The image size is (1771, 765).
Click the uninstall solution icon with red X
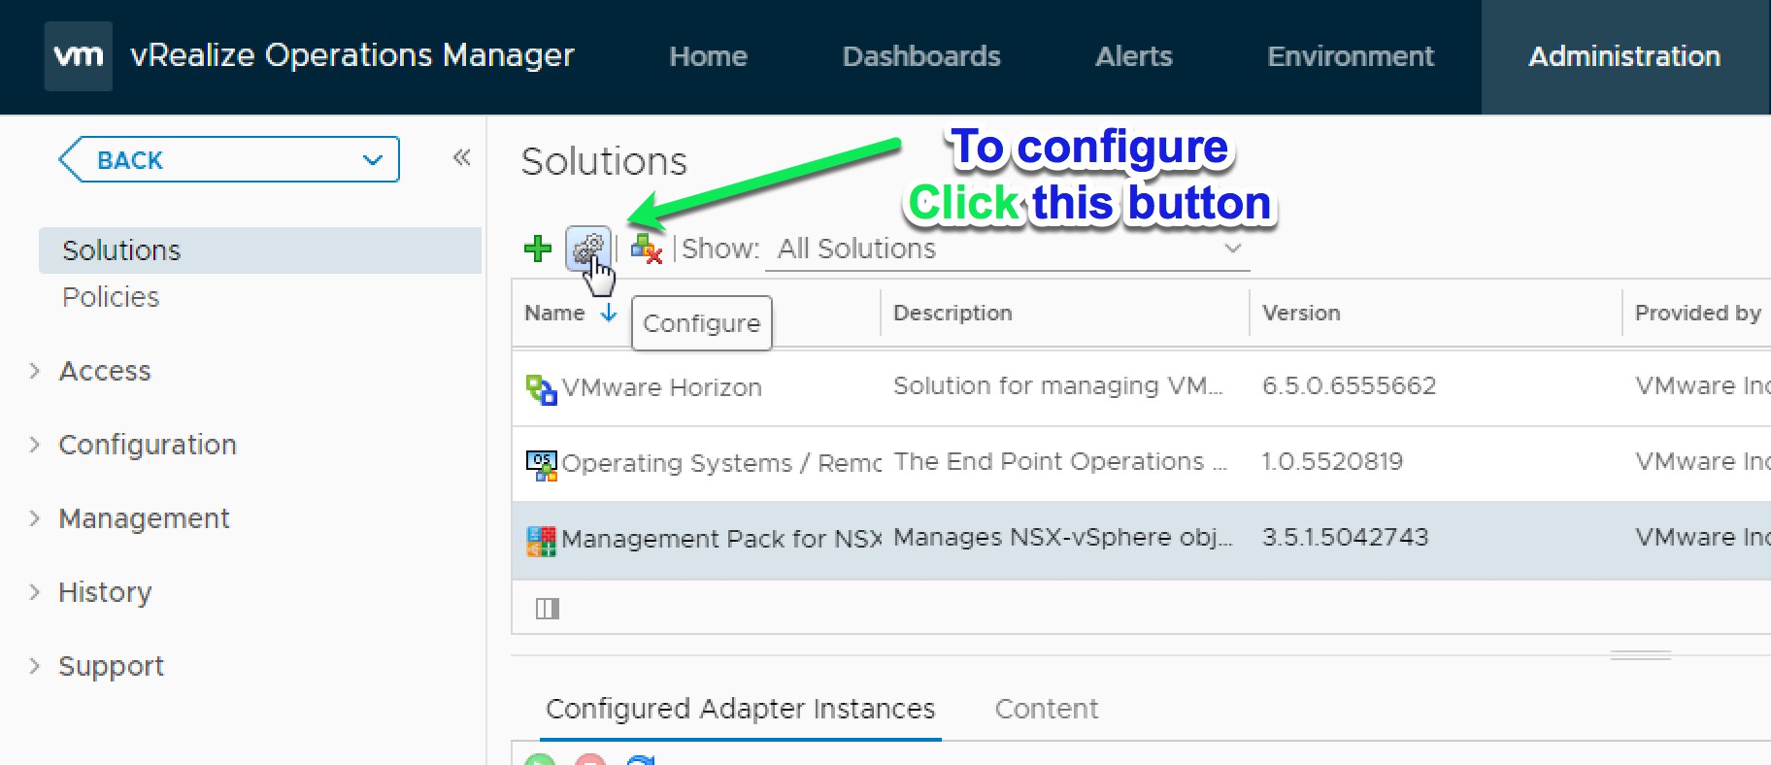click(646, 249)
